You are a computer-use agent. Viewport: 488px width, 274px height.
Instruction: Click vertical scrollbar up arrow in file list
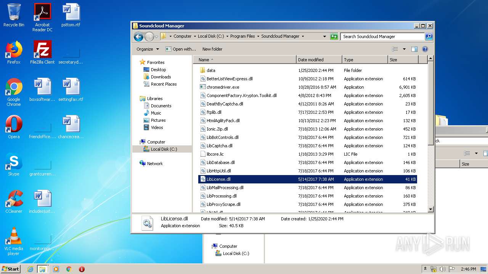[x=430, y=59]
